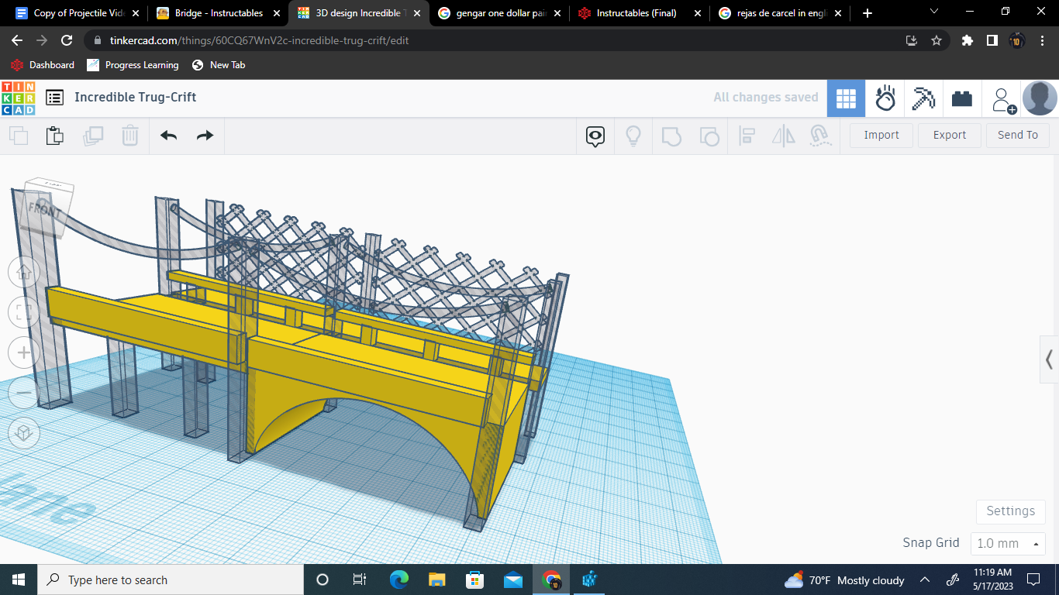The image size is (1059, 595).
Task: Click the Send To button
Action: click(1017, 135)
